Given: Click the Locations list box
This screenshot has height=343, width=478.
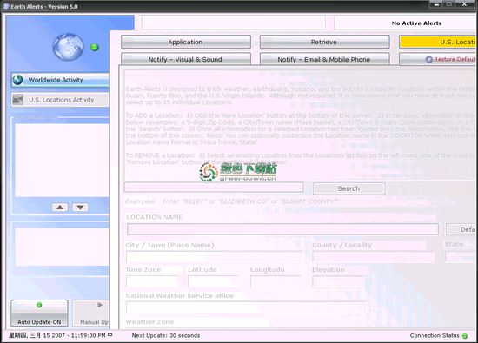Looking at the screenshot, I should pos(62,161).
